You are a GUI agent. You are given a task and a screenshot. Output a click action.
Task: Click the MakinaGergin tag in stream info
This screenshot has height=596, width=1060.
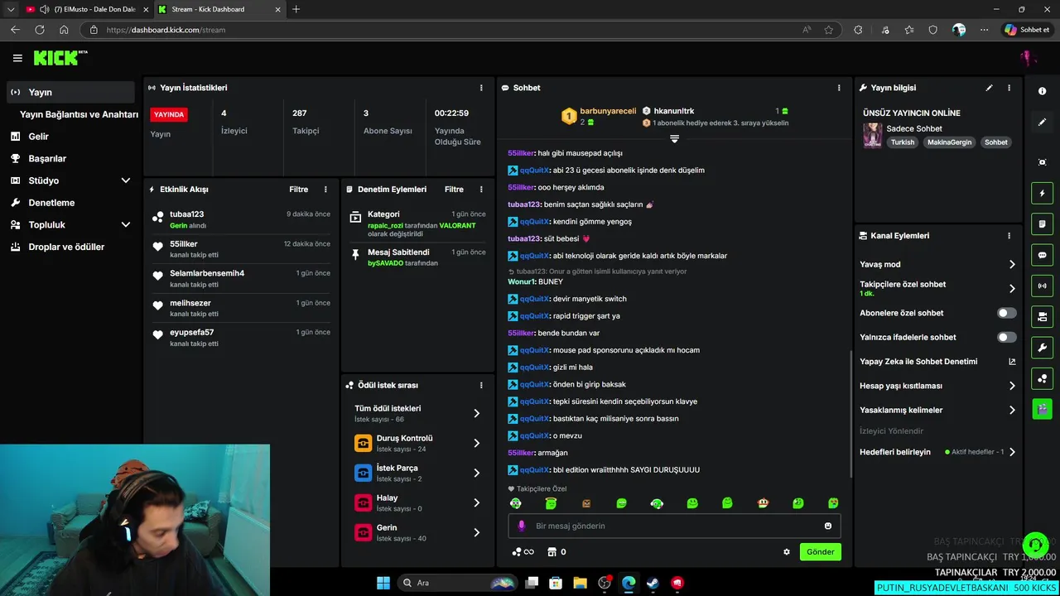coord(950,142)
